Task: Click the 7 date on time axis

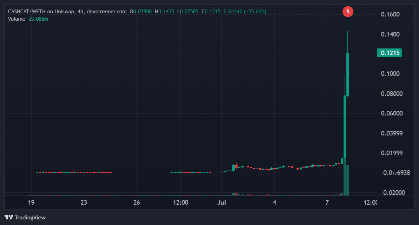Action: pos(327,203)
